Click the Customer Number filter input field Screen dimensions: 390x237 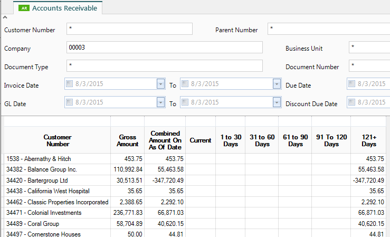(x=129, y=29)
